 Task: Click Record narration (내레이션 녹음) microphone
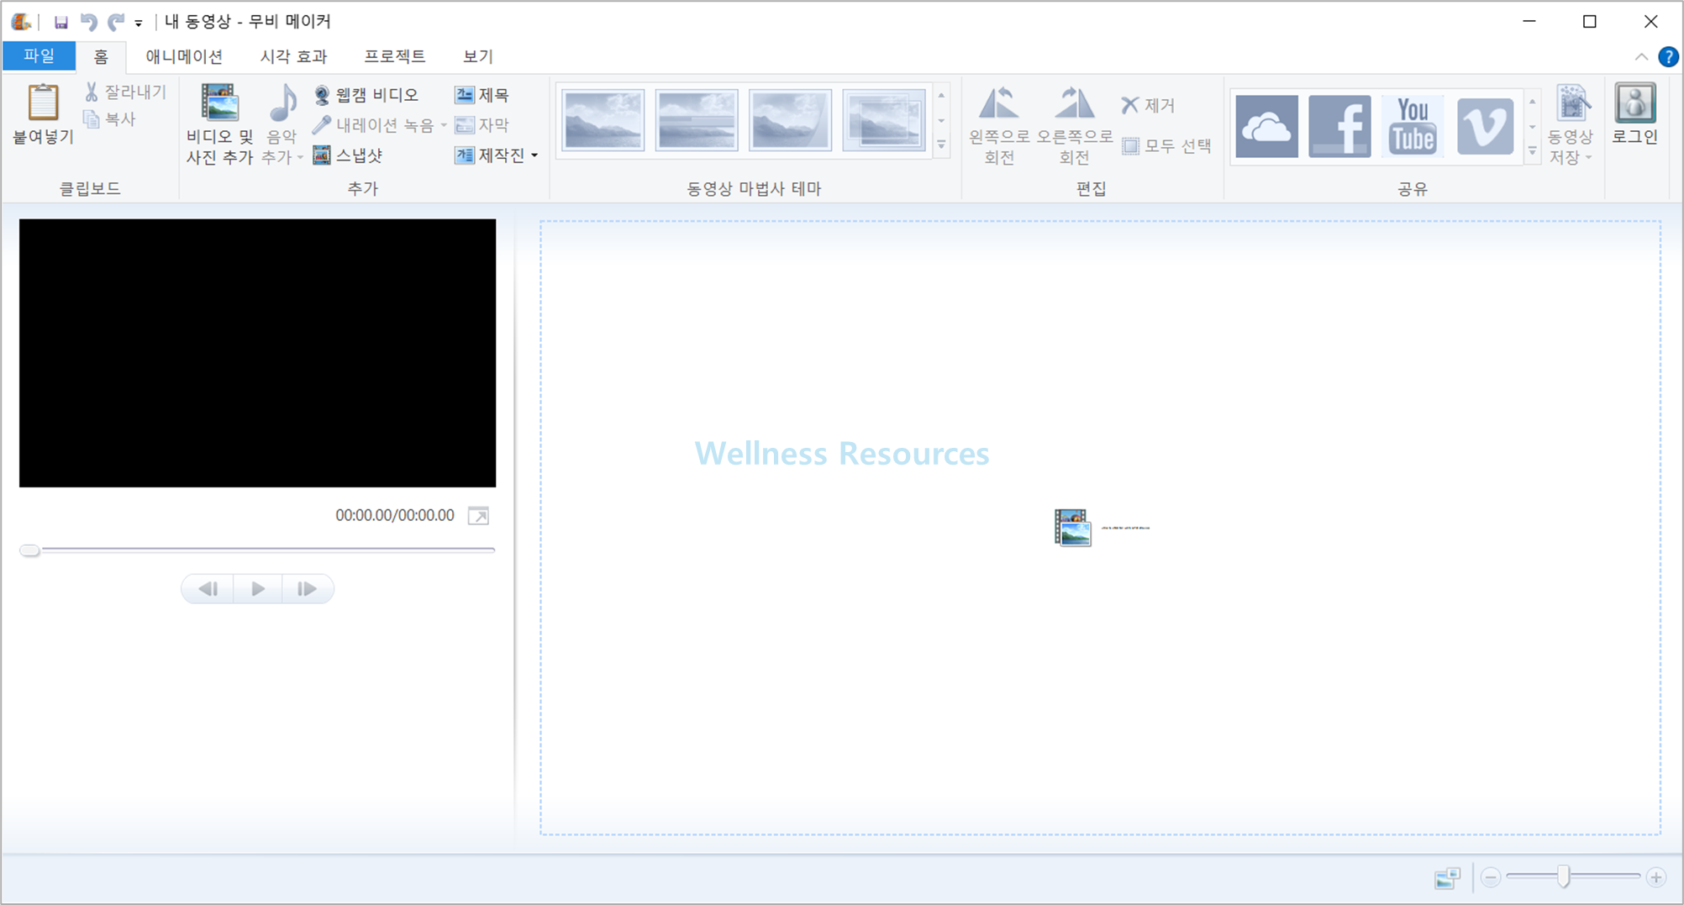tap(372, 125)
